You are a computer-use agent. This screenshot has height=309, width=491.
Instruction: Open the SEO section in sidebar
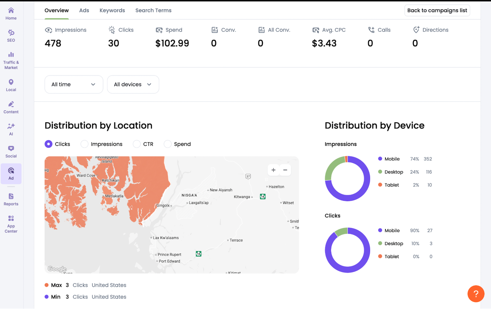pyautogui.click(x=11, y=36)
